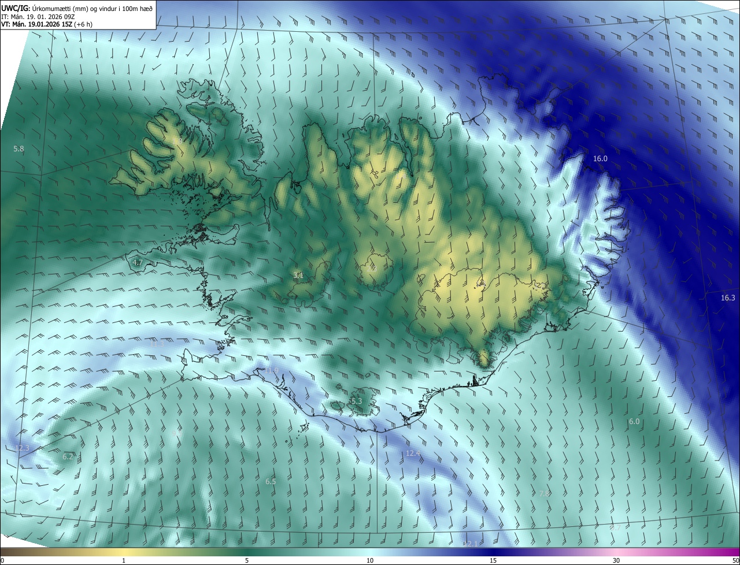740x565 pixels.
Task: Click the 6.2 value label
Action: pos(68,457)
